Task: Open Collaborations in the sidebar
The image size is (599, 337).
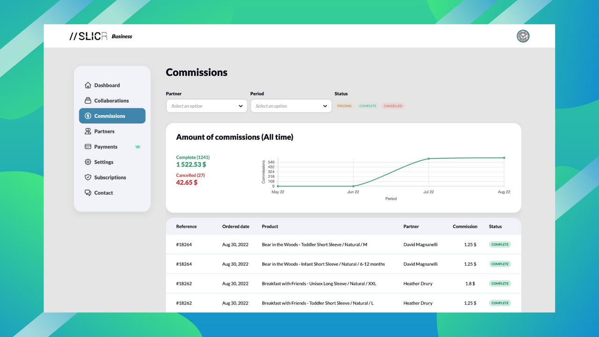Action: [112, 101]
